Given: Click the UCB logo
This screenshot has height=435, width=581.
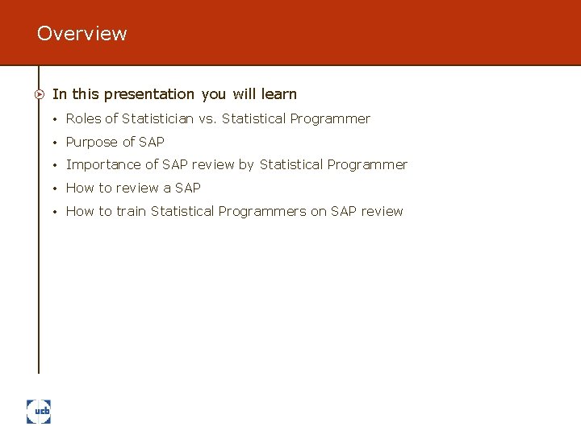Looking at the screenshot, I should (x=39, y=411).
